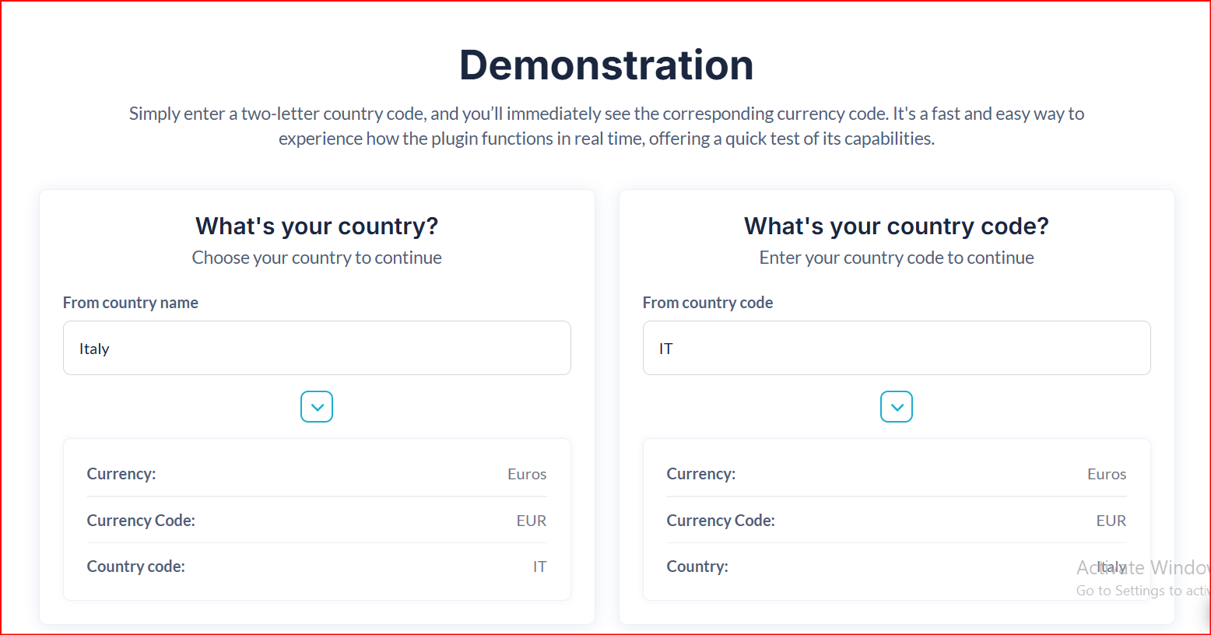Click the Demonstration page heading
The image size is (1211, 635).
(606, 65)
